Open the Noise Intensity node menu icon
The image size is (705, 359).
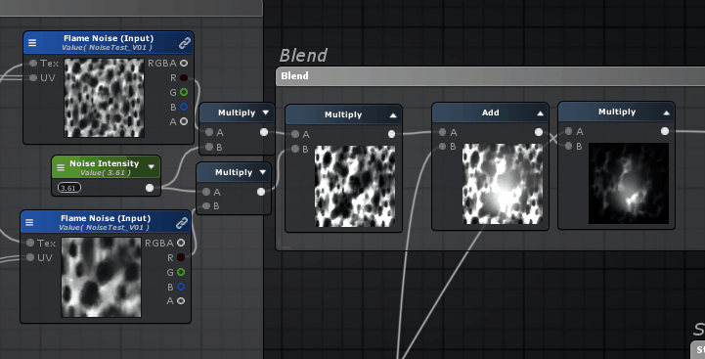(x=61, y=167)
